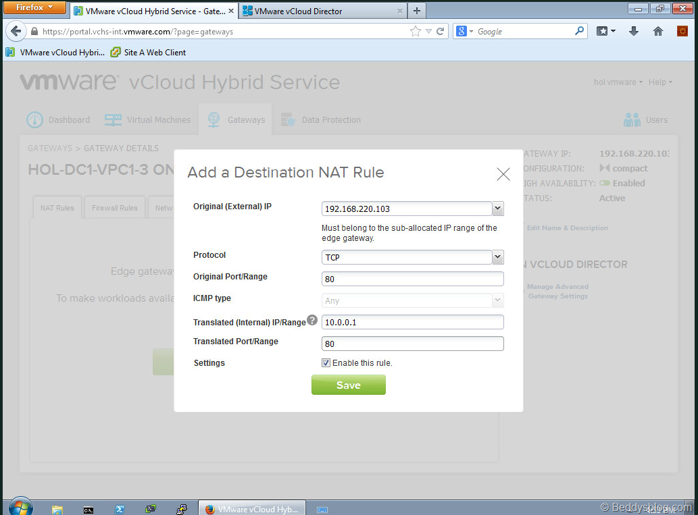
Task: Switch to the Firewall Rules tab
Action: coord(114,208)
